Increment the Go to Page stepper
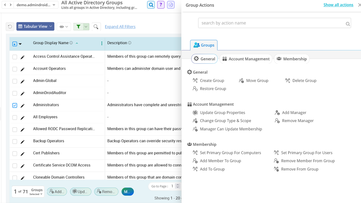This screenshot has width=361, height=203. point(177,185)
